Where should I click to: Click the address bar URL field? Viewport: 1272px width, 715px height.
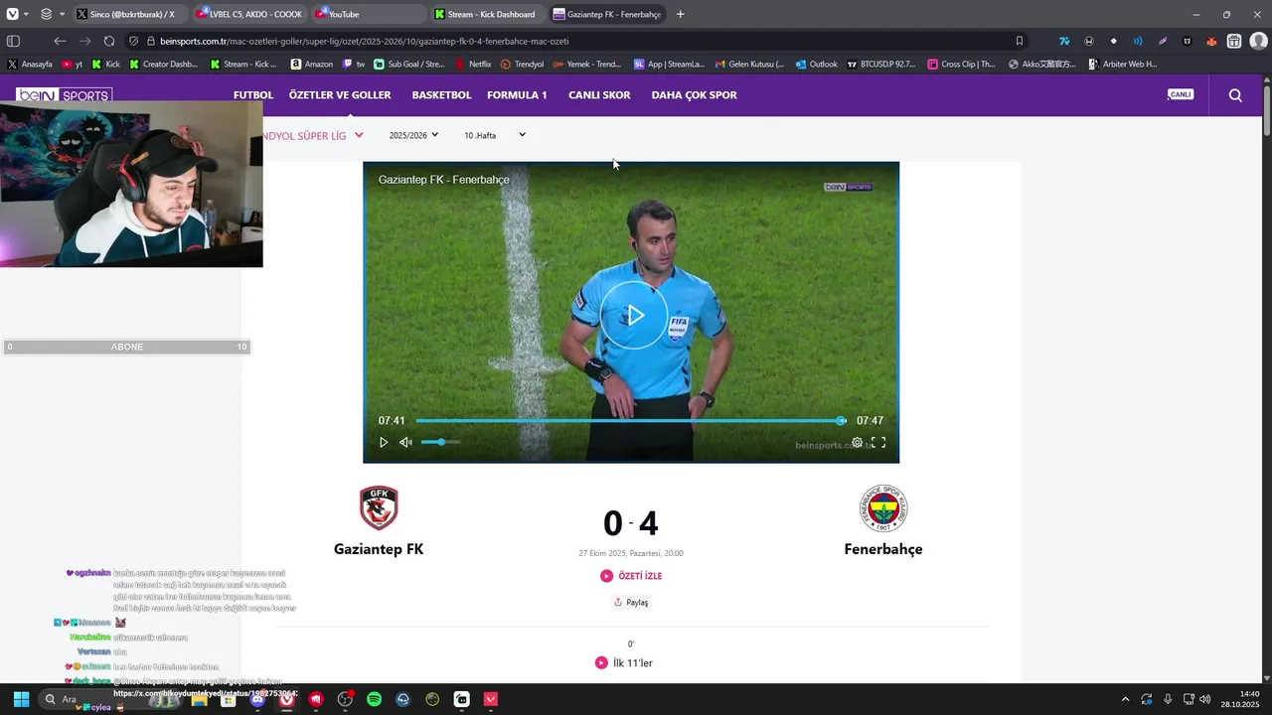coord(576,41)
